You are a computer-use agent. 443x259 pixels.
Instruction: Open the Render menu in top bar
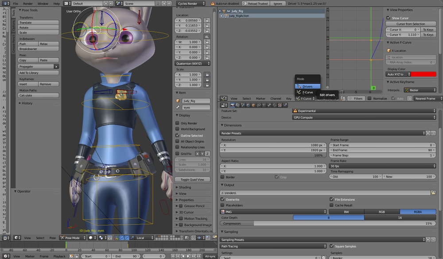[x=27, y=4]
